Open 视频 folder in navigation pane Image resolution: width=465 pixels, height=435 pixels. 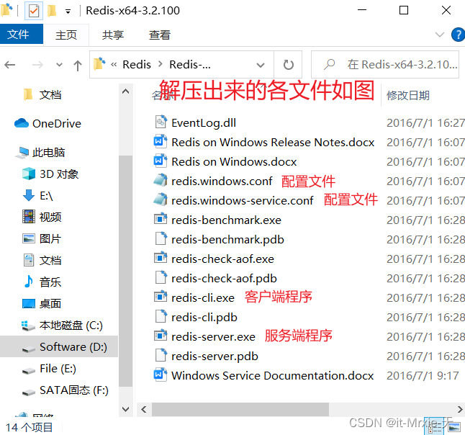42,217
